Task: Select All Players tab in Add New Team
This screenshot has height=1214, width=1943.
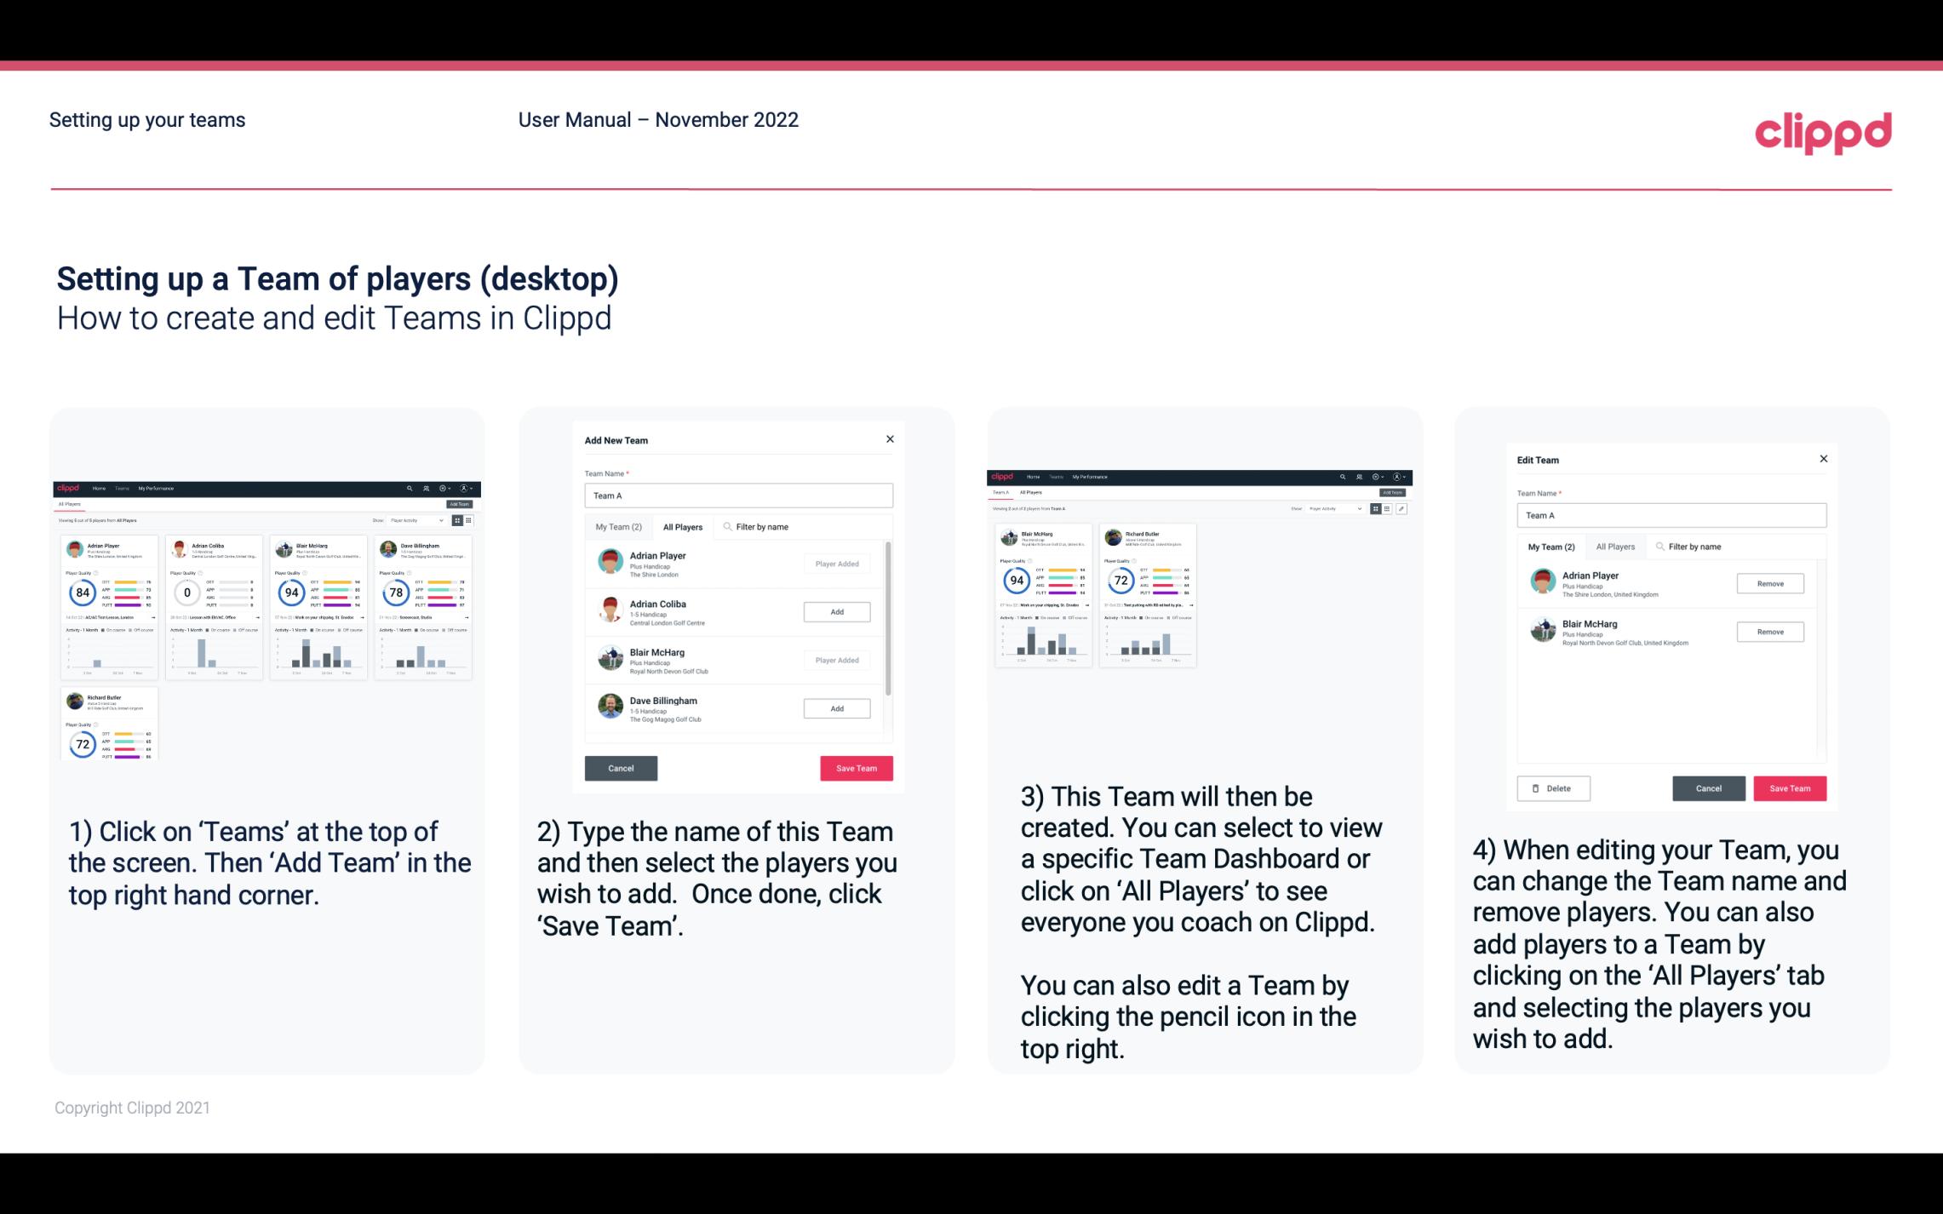Action: (681, 526)
